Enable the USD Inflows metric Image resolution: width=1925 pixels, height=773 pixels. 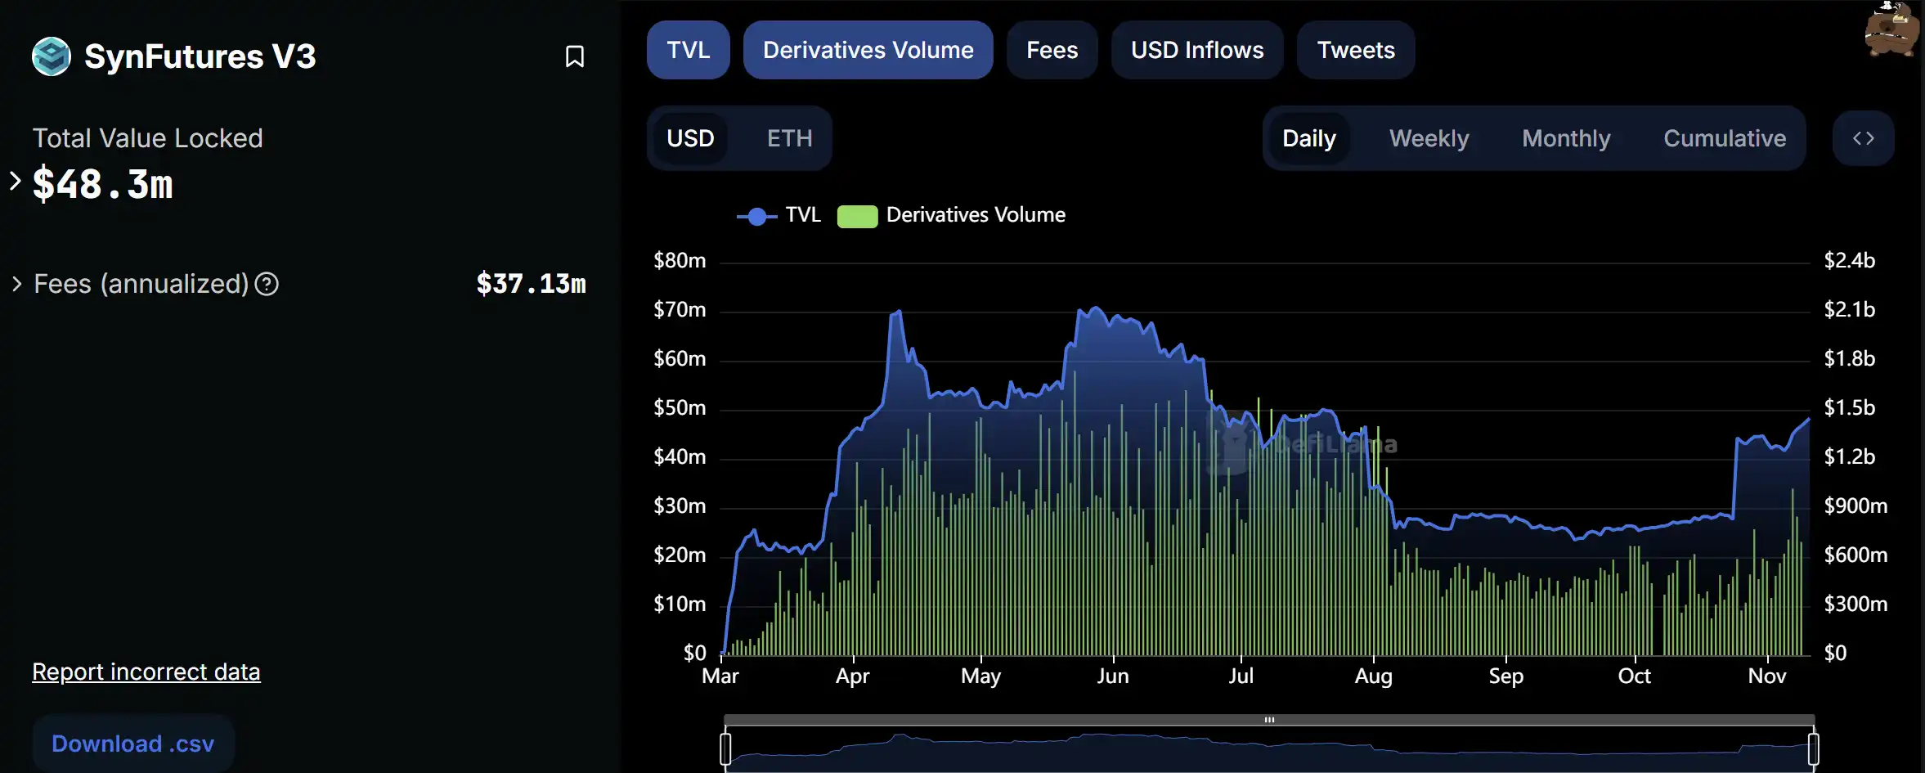(x=1196, y=50)
